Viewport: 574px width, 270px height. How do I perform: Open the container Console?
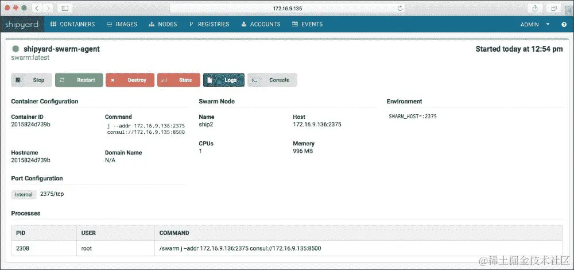coord(272,80)
